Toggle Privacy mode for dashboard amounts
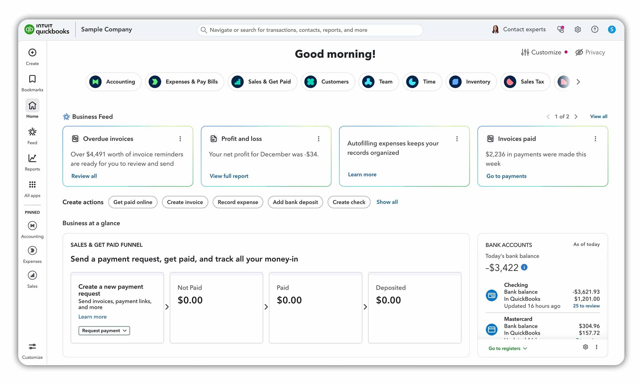Viewport: 641px width, 385px height. pos(590,52)
